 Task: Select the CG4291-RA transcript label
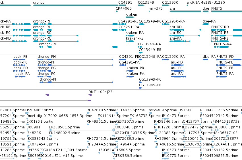(129, 27)
